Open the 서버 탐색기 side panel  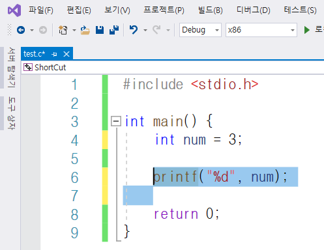(x=11, y=68)
